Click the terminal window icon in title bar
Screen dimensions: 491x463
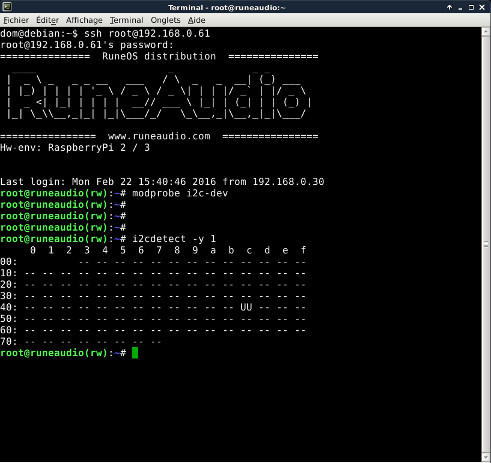click(7, 7)
